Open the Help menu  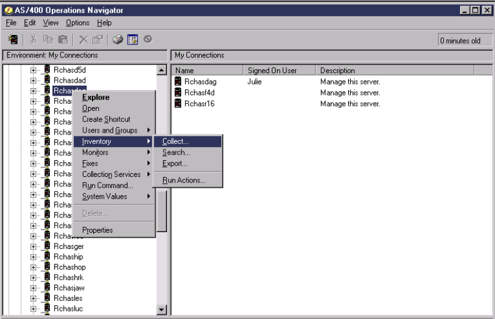point(104,23)
